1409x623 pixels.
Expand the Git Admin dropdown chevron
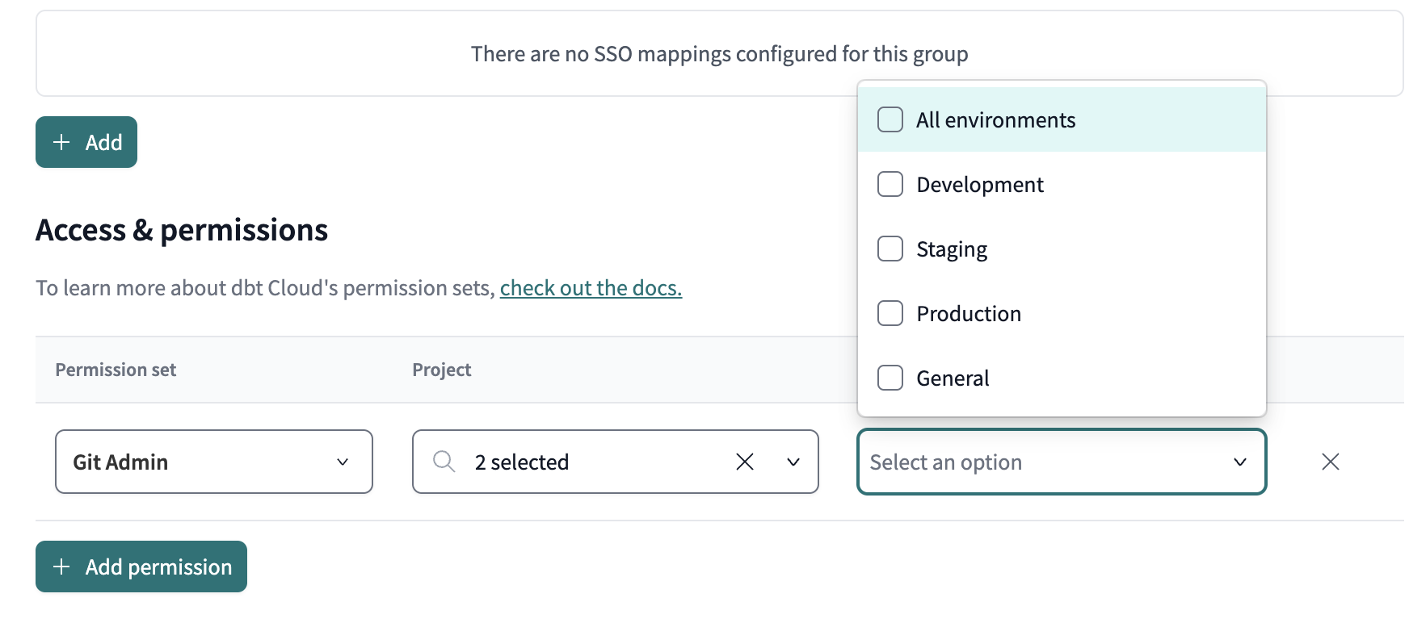343,462
